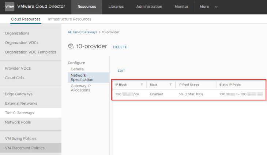Filter the State column
Viewport: 267px width, 155px height.
tap(170, 85)
